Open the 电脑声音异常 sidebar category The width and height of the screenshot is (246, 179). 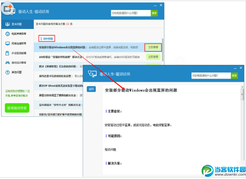pyautogui.click(x=17, y=34)
